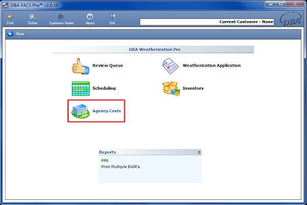
Task: Open the Agency Costs text link
Action: pos(106,111)
